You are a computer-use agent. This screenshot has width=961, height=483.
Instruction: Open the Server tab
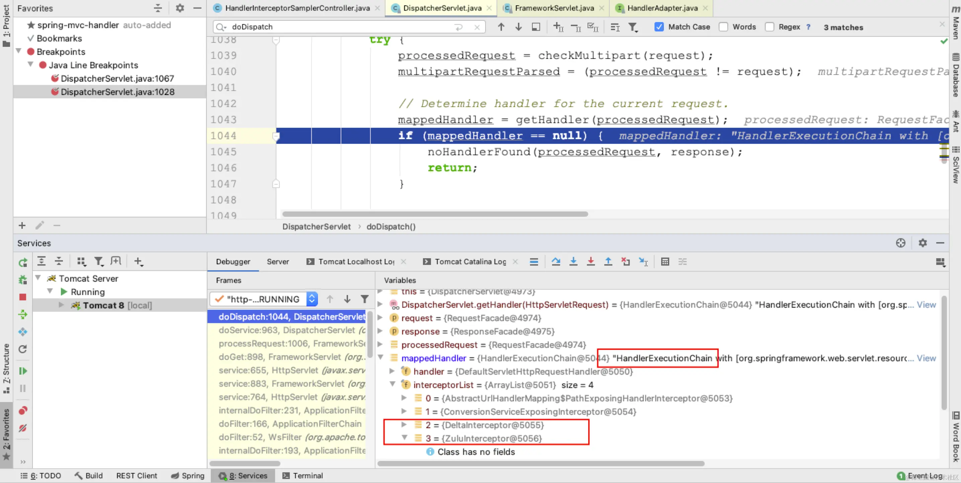[x=277, y=262]
